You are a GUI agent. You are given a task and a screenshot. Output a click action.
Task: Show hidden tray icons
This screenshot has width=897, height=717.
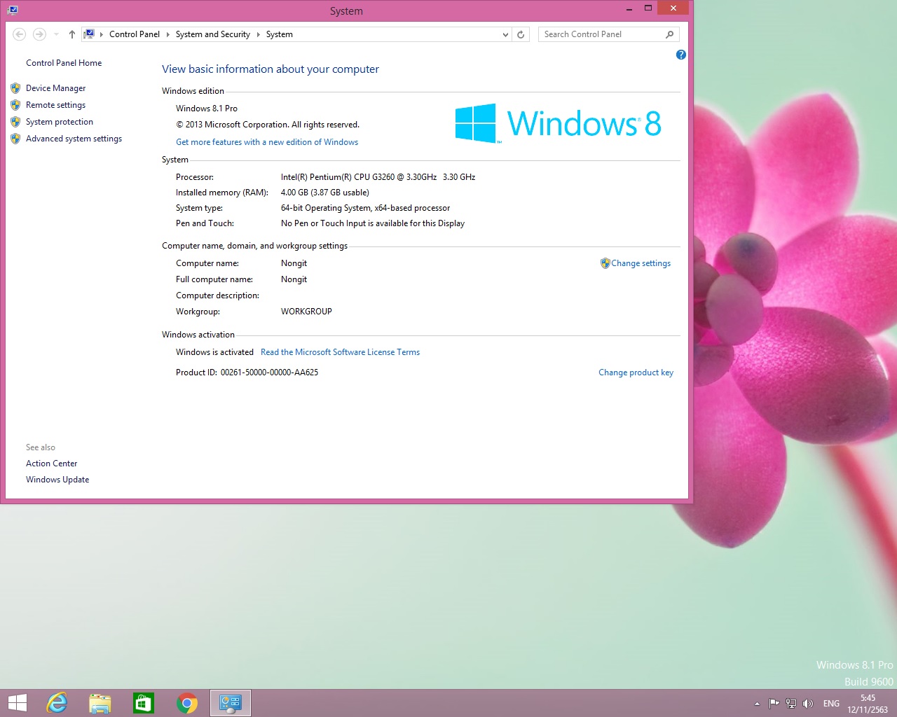[x=757, y=704]
